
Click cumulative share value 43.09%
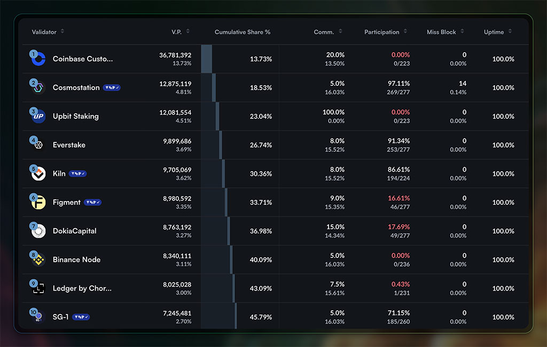(261, 288)
